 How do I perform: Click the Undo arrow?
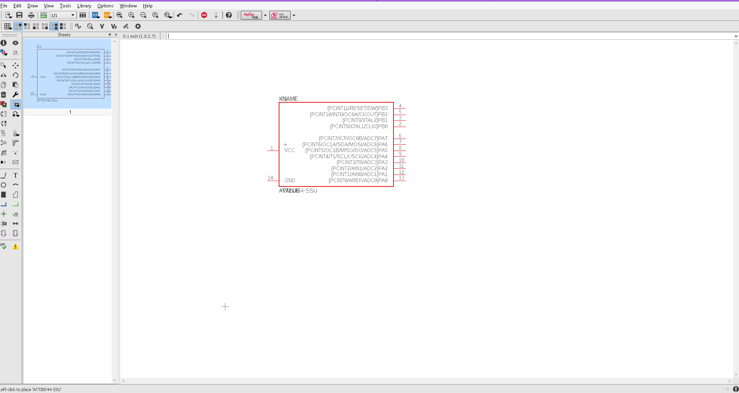coord(180,15)
